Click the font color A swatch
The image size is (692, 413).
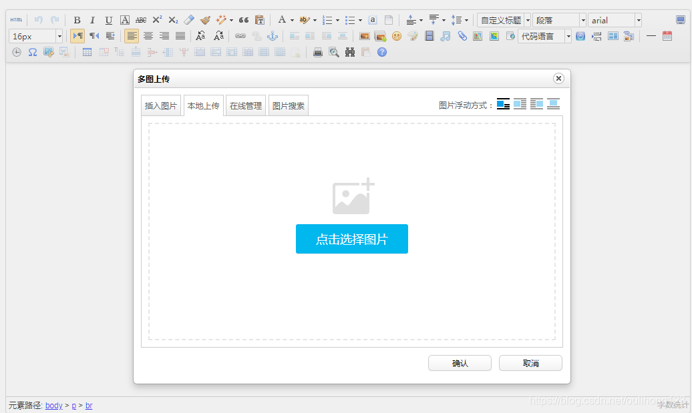coord(282,20)
